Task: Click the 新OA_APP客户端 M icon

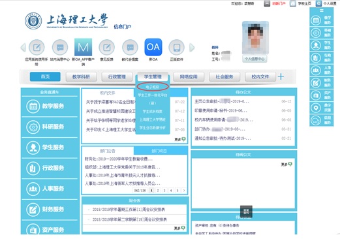Action: click(x=83, y=47)
